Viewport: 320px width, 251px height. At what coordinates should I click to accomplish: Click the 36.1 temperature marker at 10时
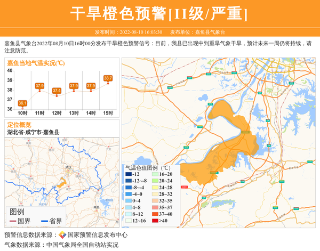pos(22,103)
